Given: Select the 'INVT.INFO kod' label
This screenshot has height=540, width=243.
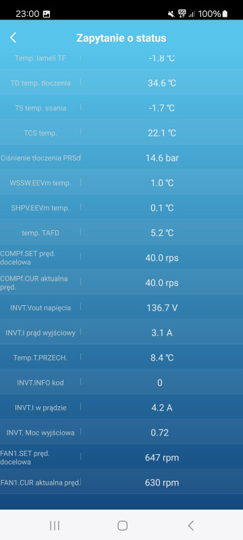Looking at the screenshot, I should click(x=40, y=383).
